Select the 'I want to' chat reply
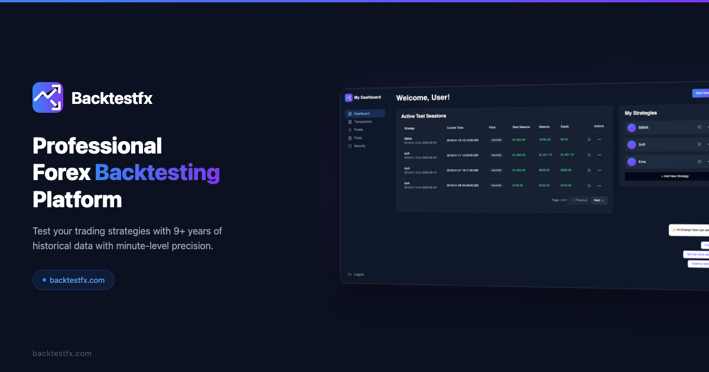Viewport: 709px width, 372px height. [x=698, y=264]
